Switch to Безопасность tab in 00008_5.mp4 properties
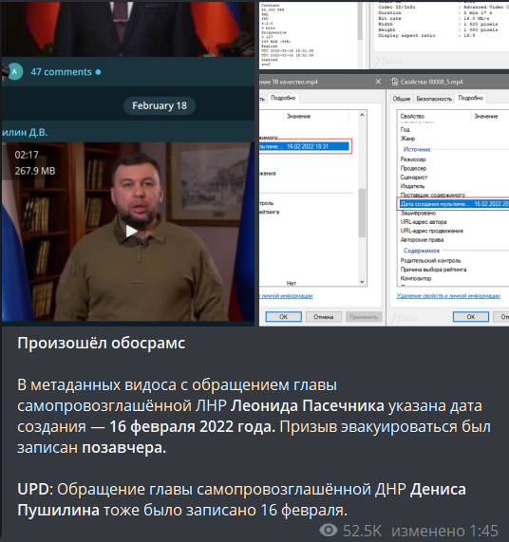Image resolution: width=509 pixels, height=542 pixels. coord(434,99)
